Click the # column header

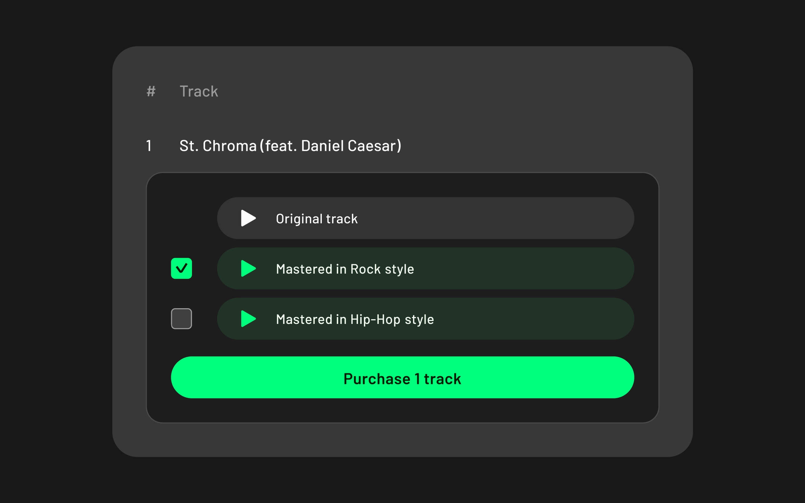[x=151, y=92]
